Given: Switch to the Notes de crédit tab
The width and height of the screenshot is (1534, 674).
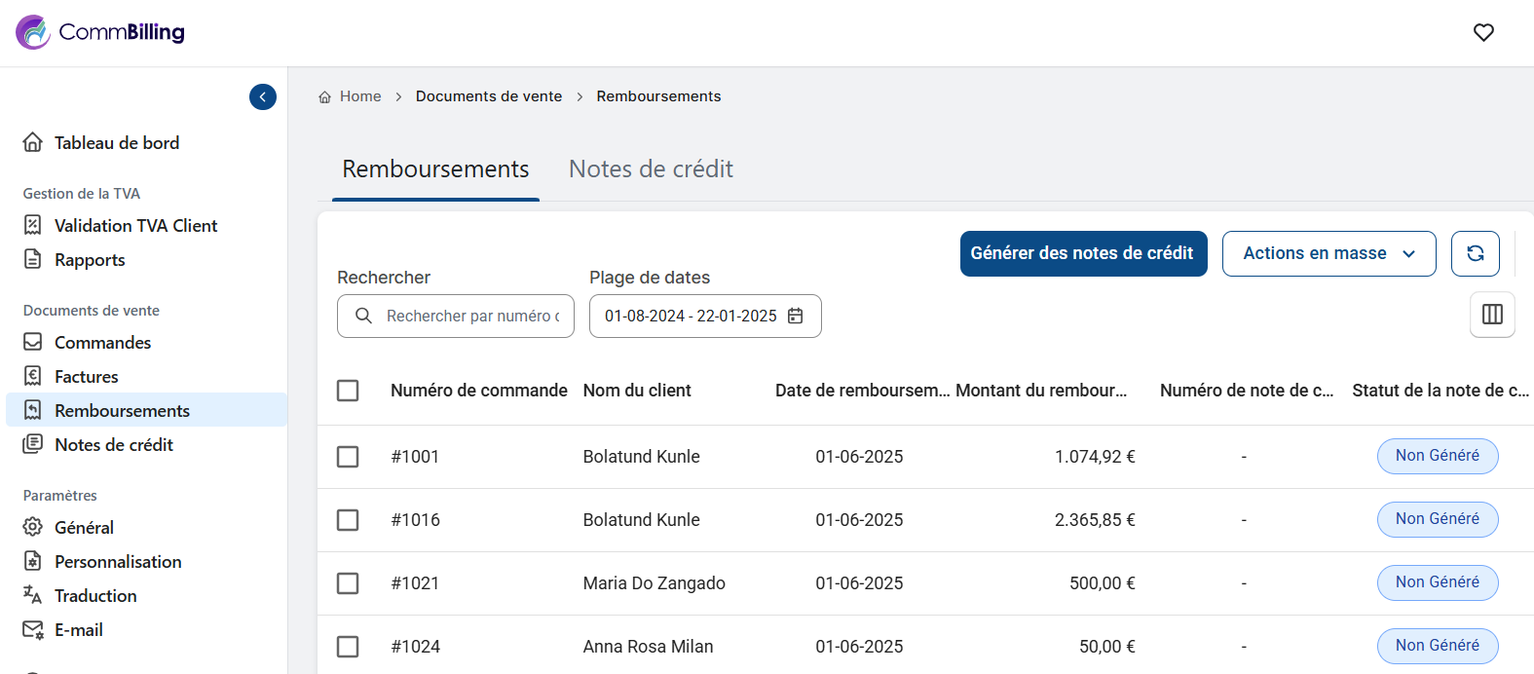Looking at the screenshot, I should pyautogui.click(x=651, y=169).
